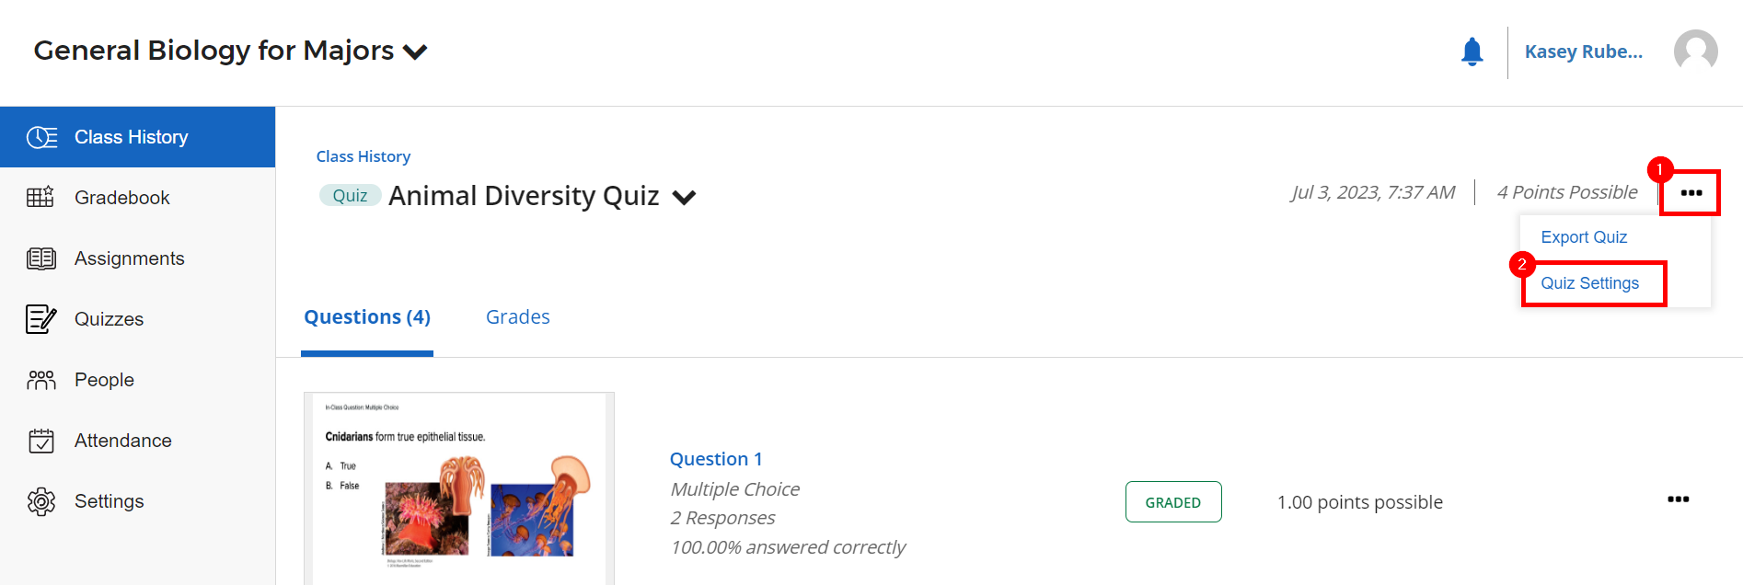Select the Questions (4) tab
Image resolution: width=1743 pixels, height=585 pixels.
[x=366, y=316]
